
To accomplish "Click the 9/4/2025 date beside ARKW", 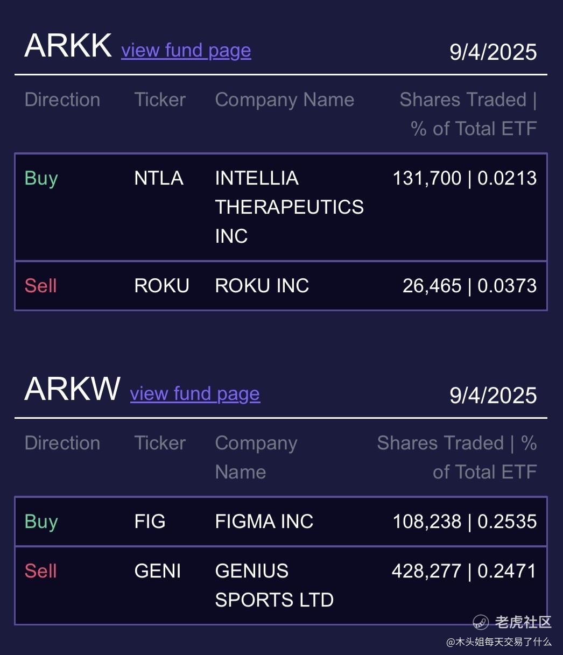I will [x=493, y=396].
